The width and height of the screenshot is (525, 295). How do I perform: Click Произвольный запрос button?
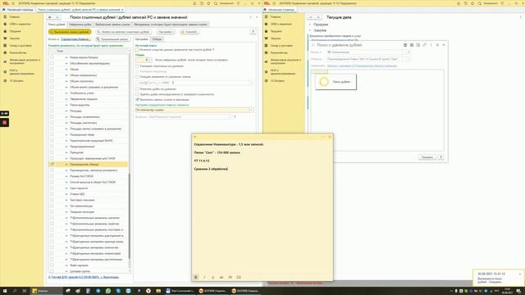click(112, 39)
